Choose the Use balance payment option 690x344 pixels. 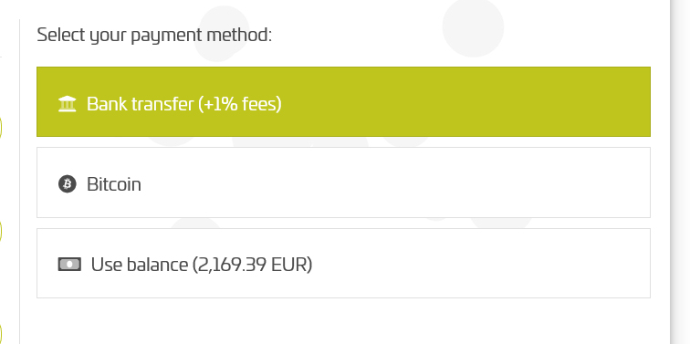343,263
